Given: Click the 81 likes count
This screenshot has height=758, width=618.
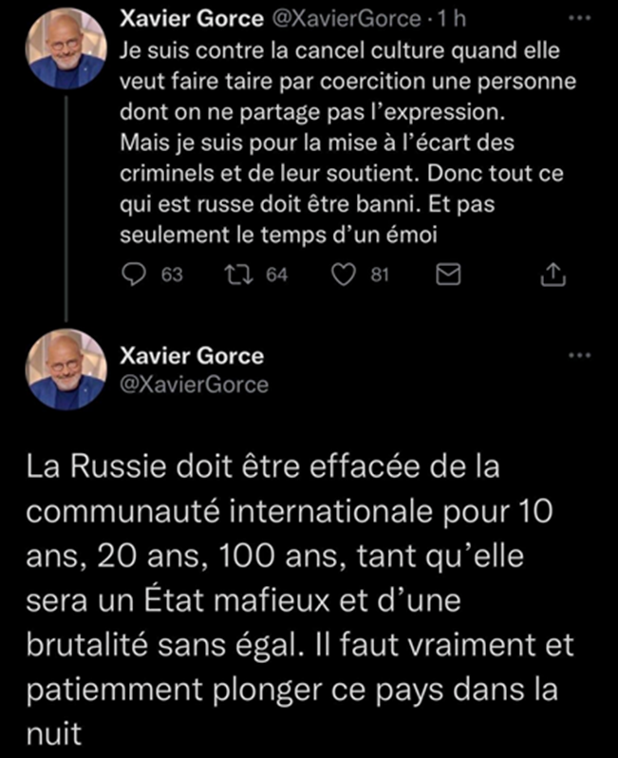Looking at the screenshot, I should point(380,275).
